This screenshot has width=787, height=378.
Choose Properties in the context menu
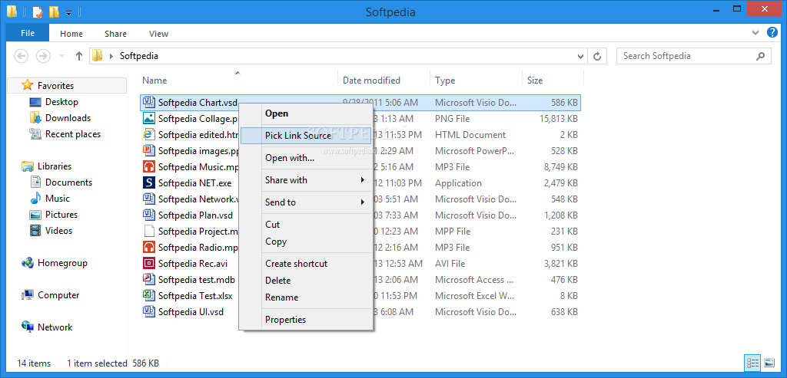coord(306,320)
